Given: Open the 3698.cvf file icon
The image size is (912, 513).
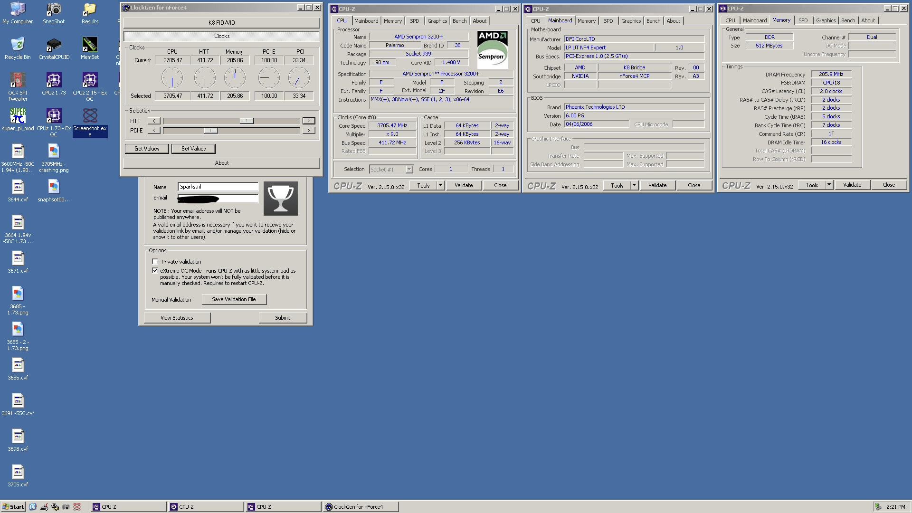Looking at the screenshot, I should pyautogui.click(x=18, y=440).
